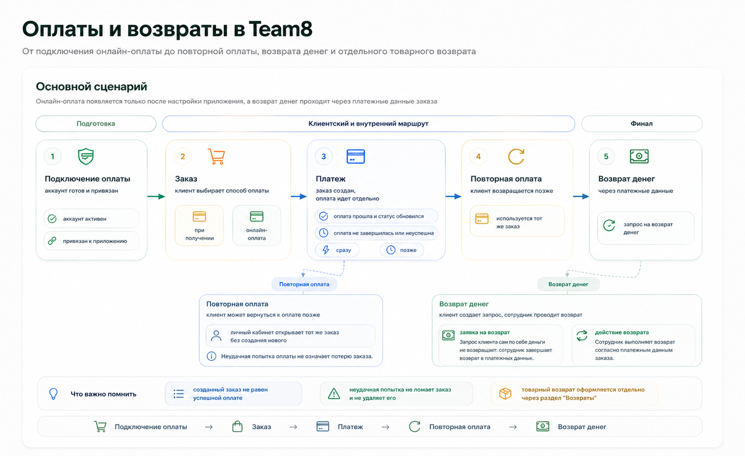Image resolution: width=745 pixels, height=456 pixels.
Task: Click the lightbulb icon beside "Что важно помнить"
Action: [53, 394]
